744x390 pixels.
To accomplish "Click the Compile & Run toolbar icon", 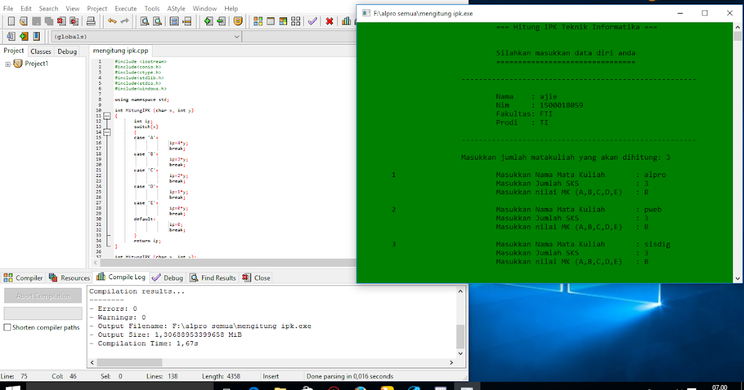I will point(283,21).
